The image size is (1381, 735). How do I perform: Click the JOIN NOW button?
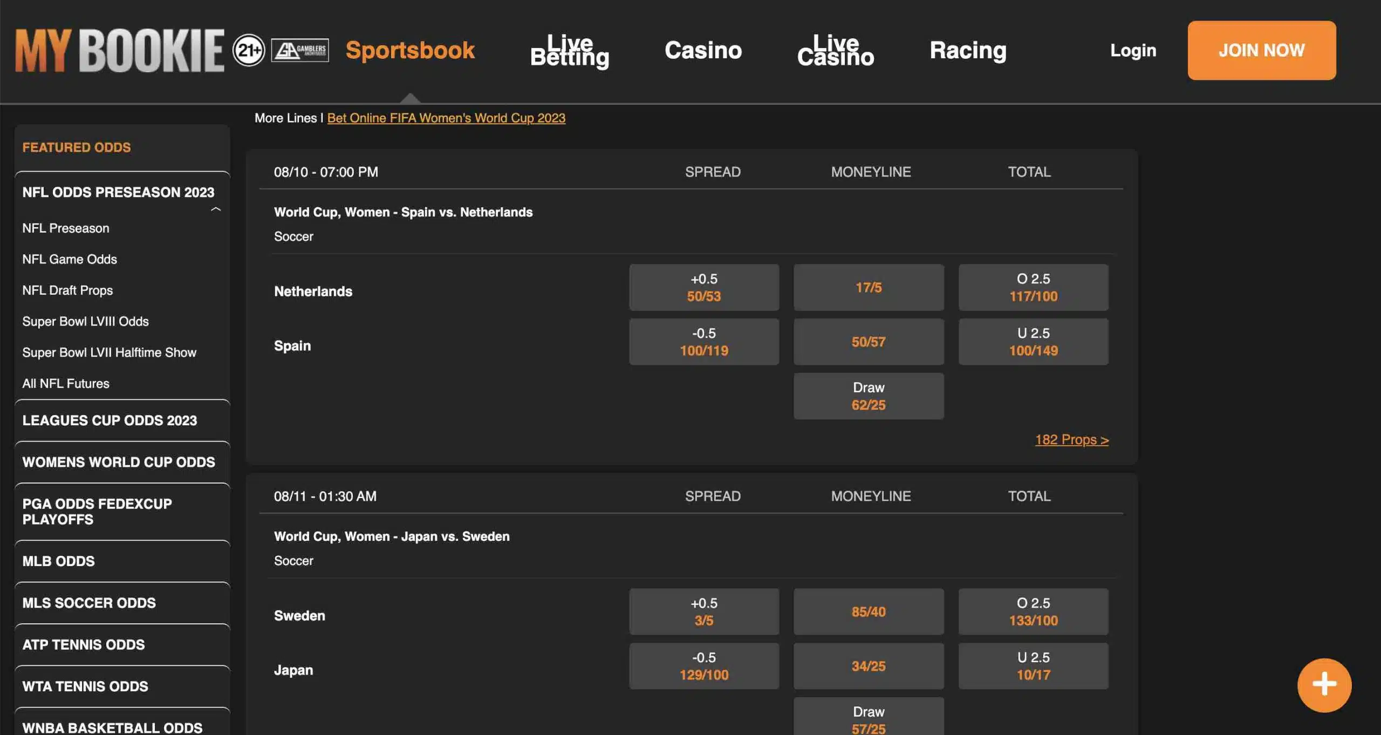[1261, 50]
